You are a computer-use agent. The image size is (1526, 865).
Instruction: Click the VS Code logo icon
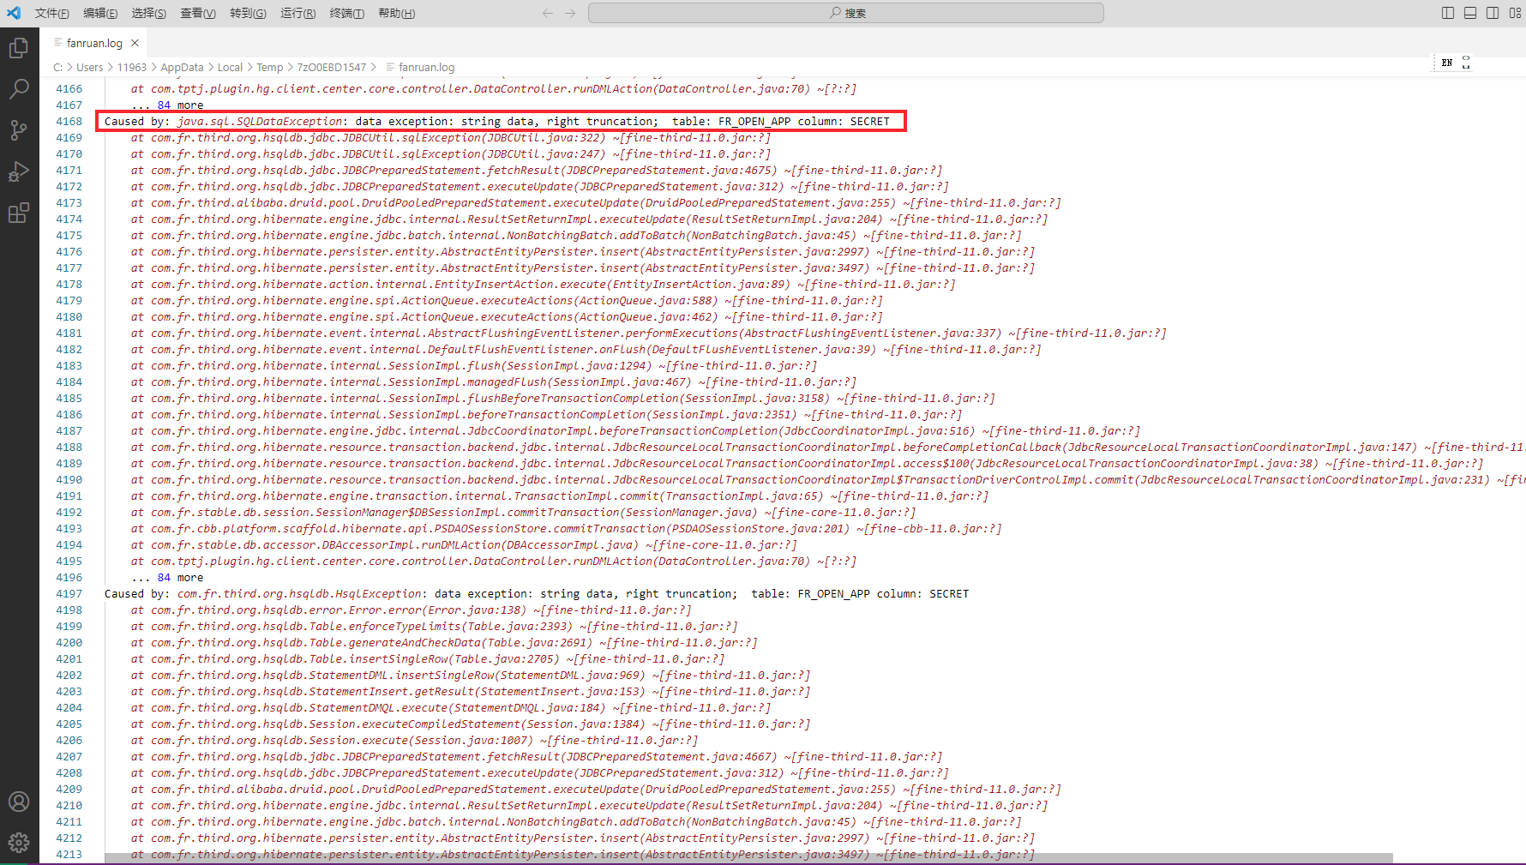(14, 13)
